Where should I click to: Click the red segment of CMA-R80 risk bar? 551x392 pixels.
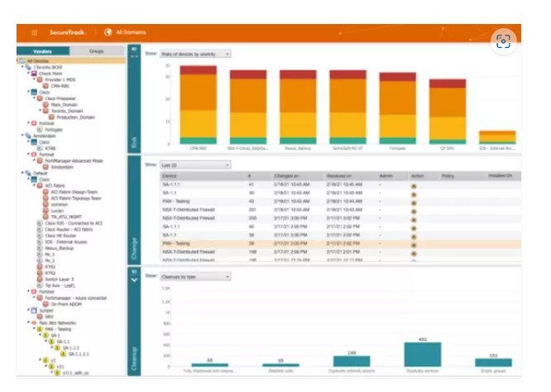[x=199, y=70]
